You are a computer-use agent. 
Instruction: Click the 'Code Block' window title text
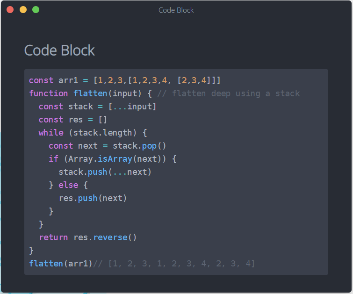coord(176,10)
